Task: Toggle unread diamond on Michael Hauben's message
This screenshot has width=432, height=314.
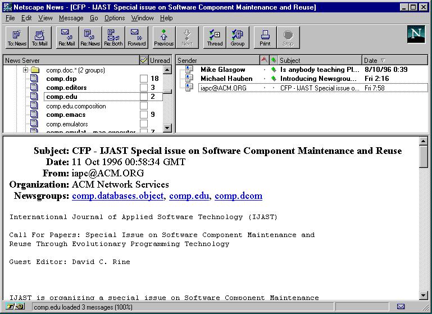Action: click(274, 79)
